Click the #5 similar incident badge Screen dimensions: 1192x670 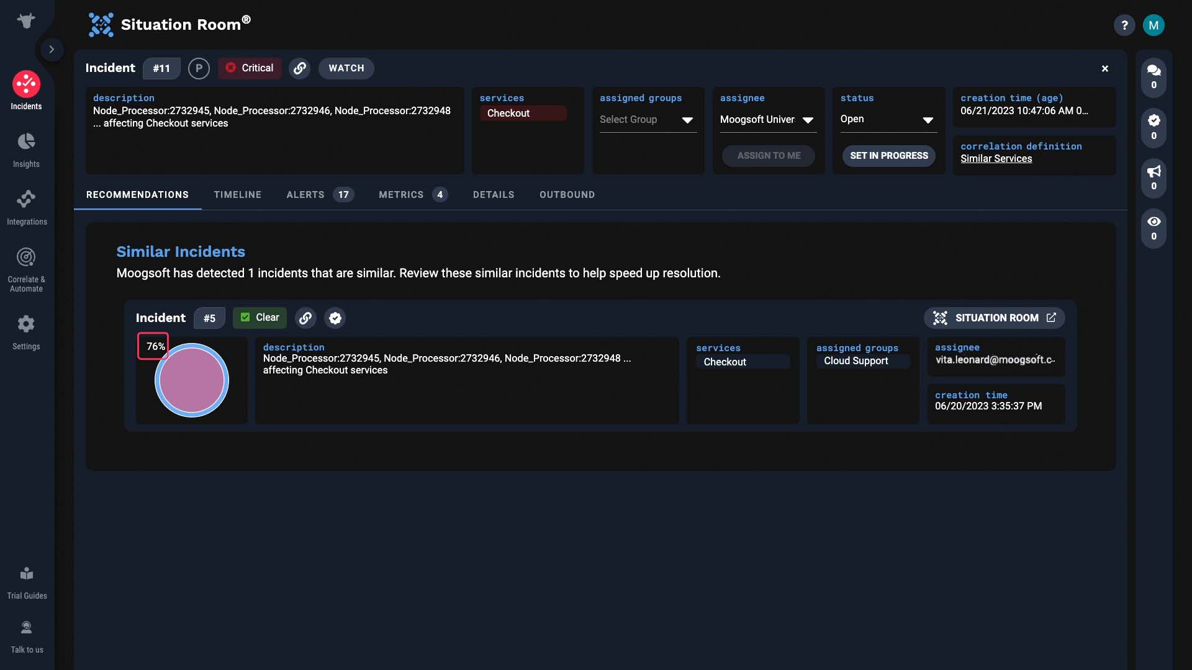pos(209,318)
